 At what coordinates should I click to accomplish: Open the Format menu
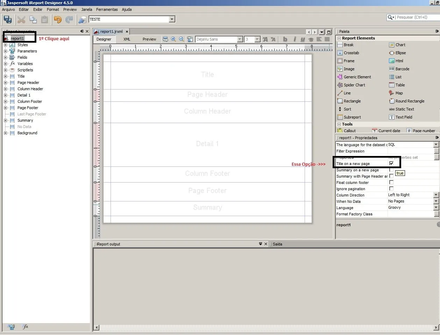(x=53, y=9)
